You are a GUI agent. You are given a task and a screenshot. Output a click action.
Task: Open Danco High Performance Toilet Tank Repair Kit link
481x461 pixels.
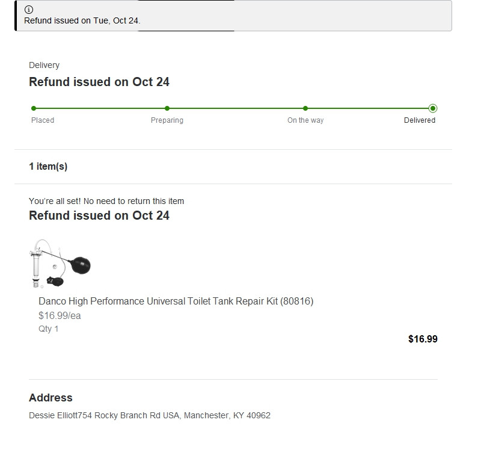click(176, 301)
